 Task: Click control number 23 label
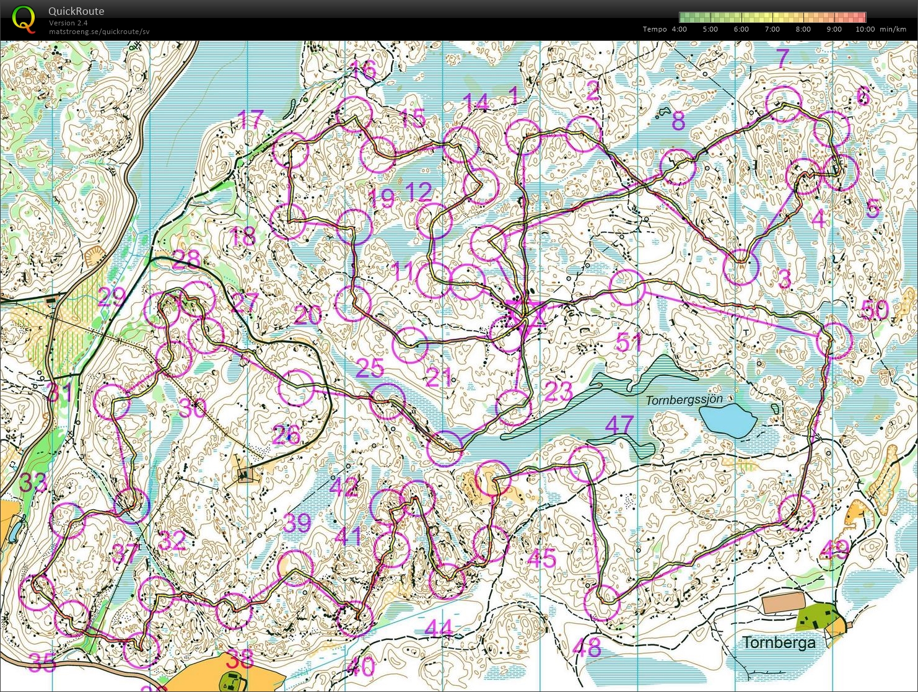point(559,391)
